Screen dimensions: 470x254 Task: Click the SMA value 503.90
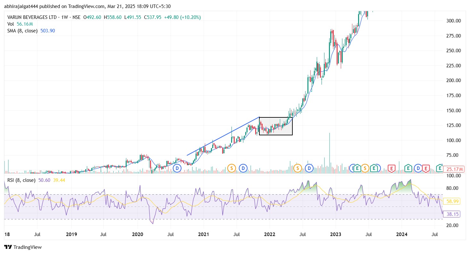point(48,31)
